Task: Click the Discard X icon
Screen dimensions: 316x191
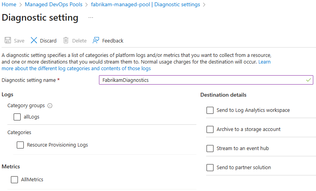Action: pos(34,40)
